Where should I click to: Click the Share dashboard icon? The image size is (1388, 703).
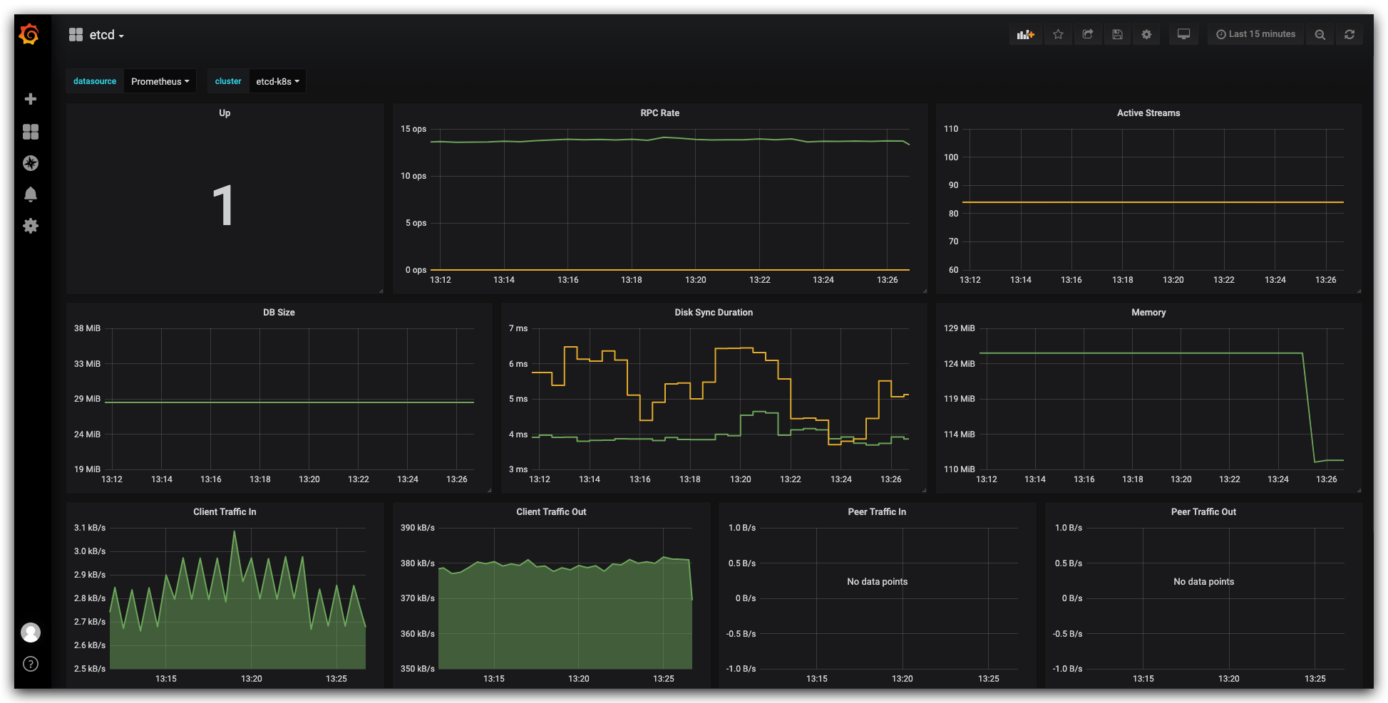(x=1088, y=34)
